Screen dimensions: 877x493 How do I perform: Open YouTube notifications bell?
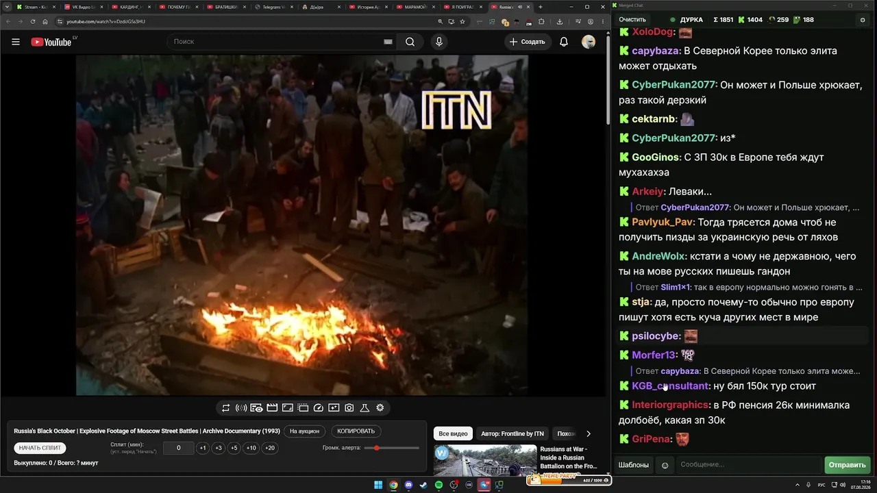[x=564, y=42]
